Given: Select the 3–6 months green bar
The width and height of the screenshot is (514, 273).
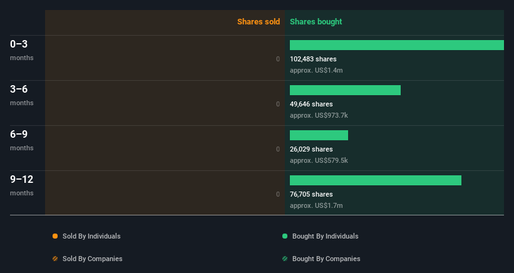Looking at the screenshot, I should click(345, 90).
